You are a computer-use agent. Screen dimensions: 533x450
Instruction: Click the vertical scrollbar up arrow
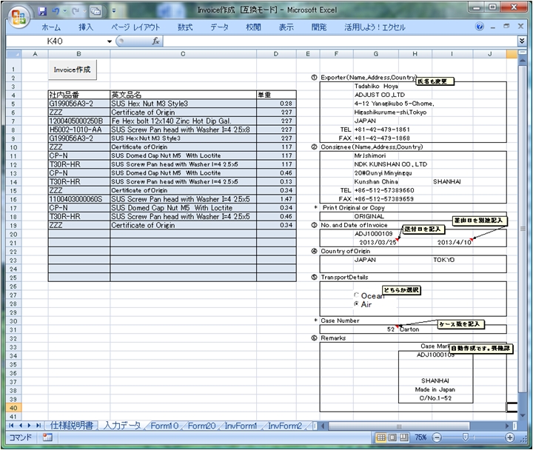tap(522, 61)
